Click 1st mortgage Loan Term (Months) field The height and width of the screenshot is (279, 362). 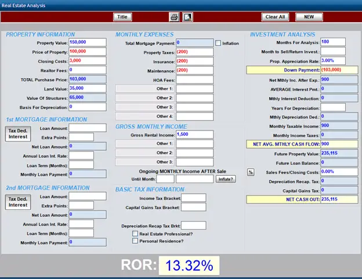click(81, 165)
